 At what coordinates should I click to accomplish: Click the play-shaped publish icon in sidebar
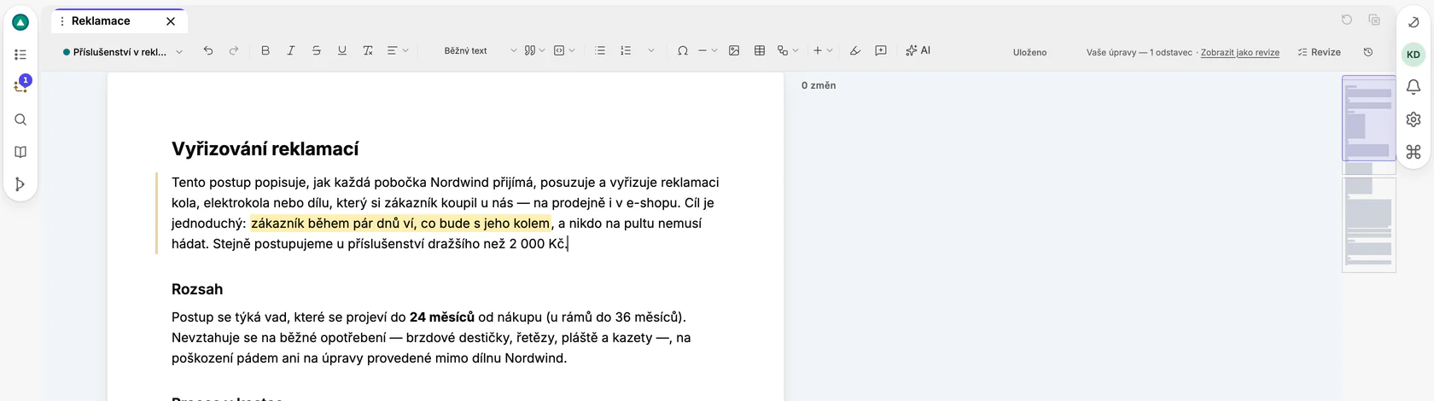pos(20,184)
